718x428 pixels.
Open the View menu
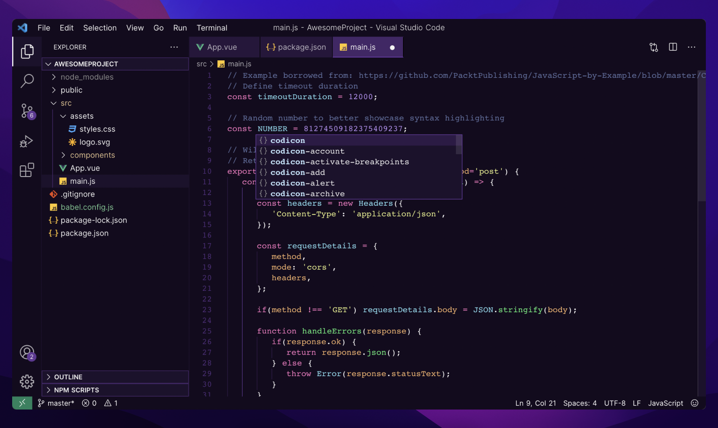[135, 28]
